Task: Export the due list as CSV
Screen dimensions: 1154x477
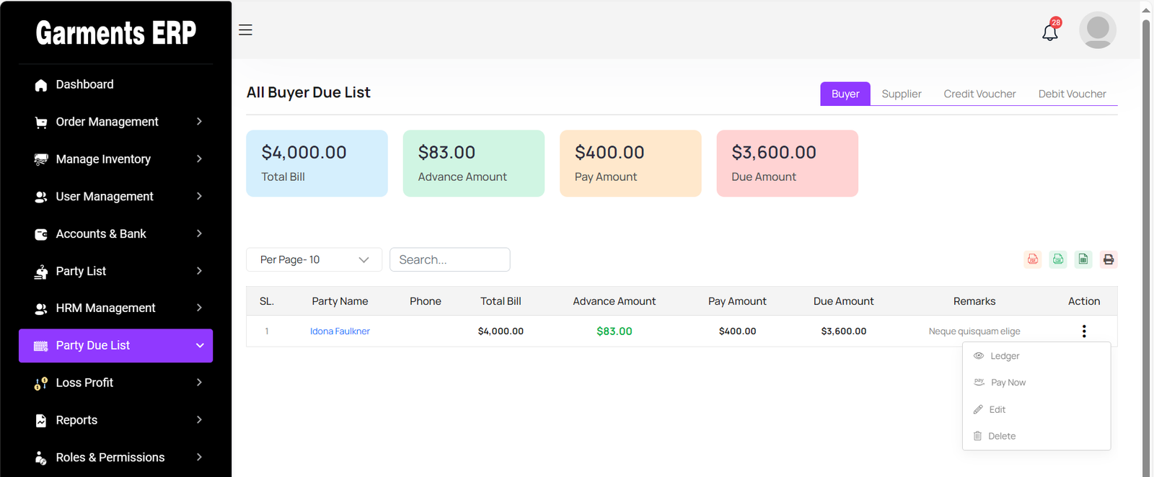Action: [1058, 259]
